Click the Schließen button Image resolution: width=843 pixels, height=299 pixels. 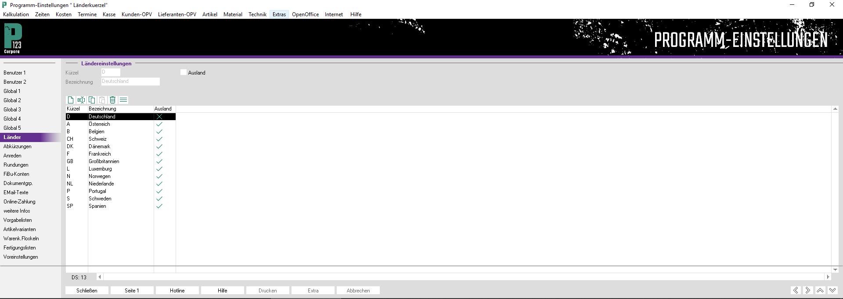[87, 290]
